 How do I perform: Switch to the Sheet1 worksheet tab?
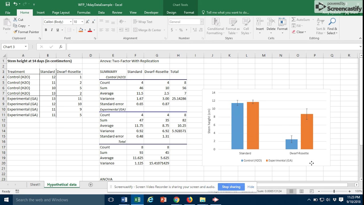(35, 184)
